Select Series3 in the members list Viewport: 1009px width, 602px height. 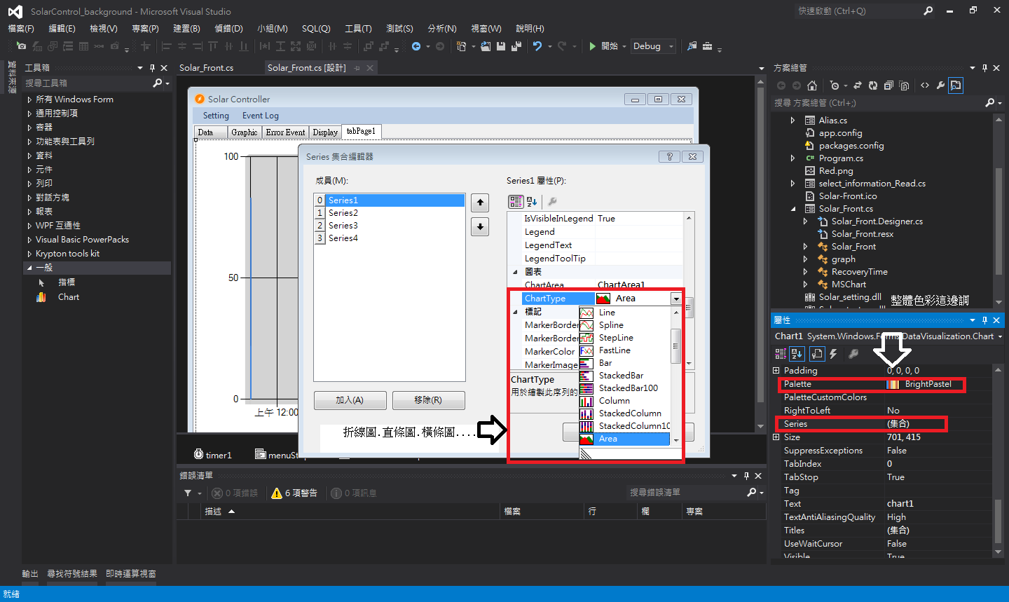389,226
